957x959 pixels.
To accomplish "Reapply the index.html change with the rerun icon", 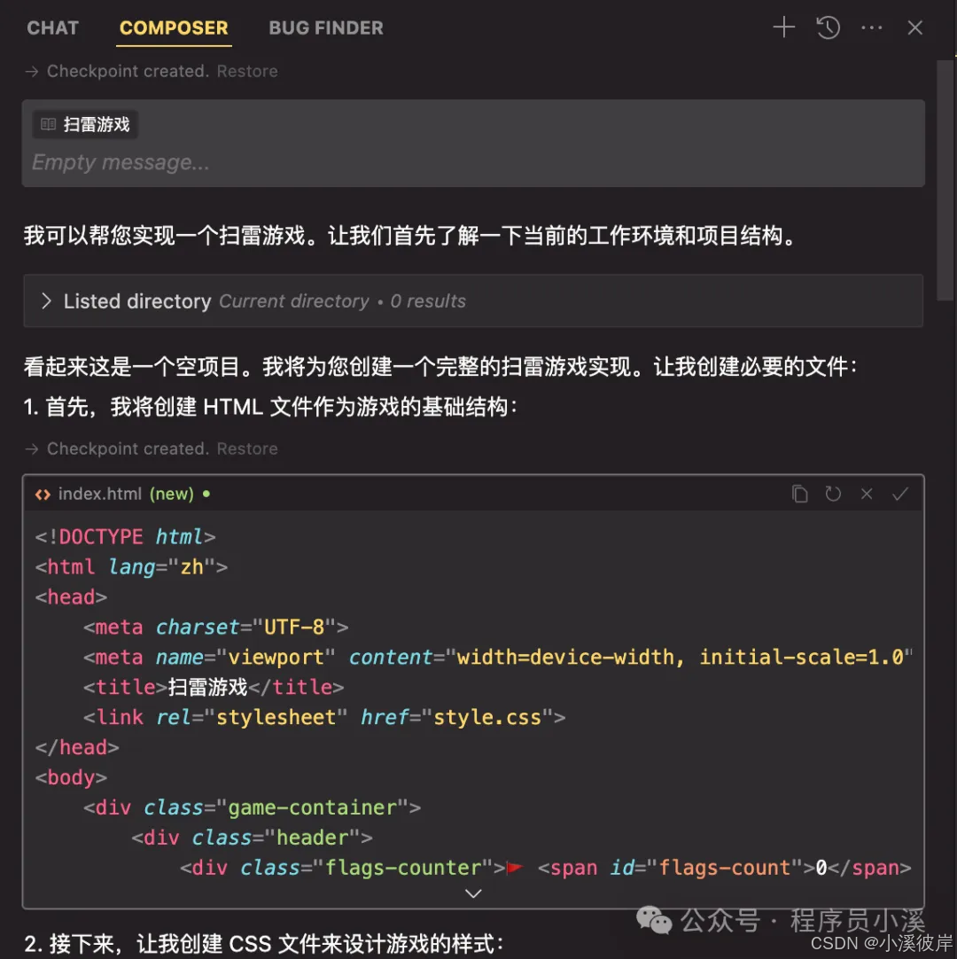I will 833,494.
